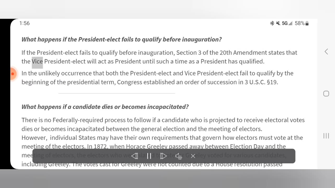Tap the horizontal divider between sections
The width and height of the screenshot is (335, 188).
point(117,93)
